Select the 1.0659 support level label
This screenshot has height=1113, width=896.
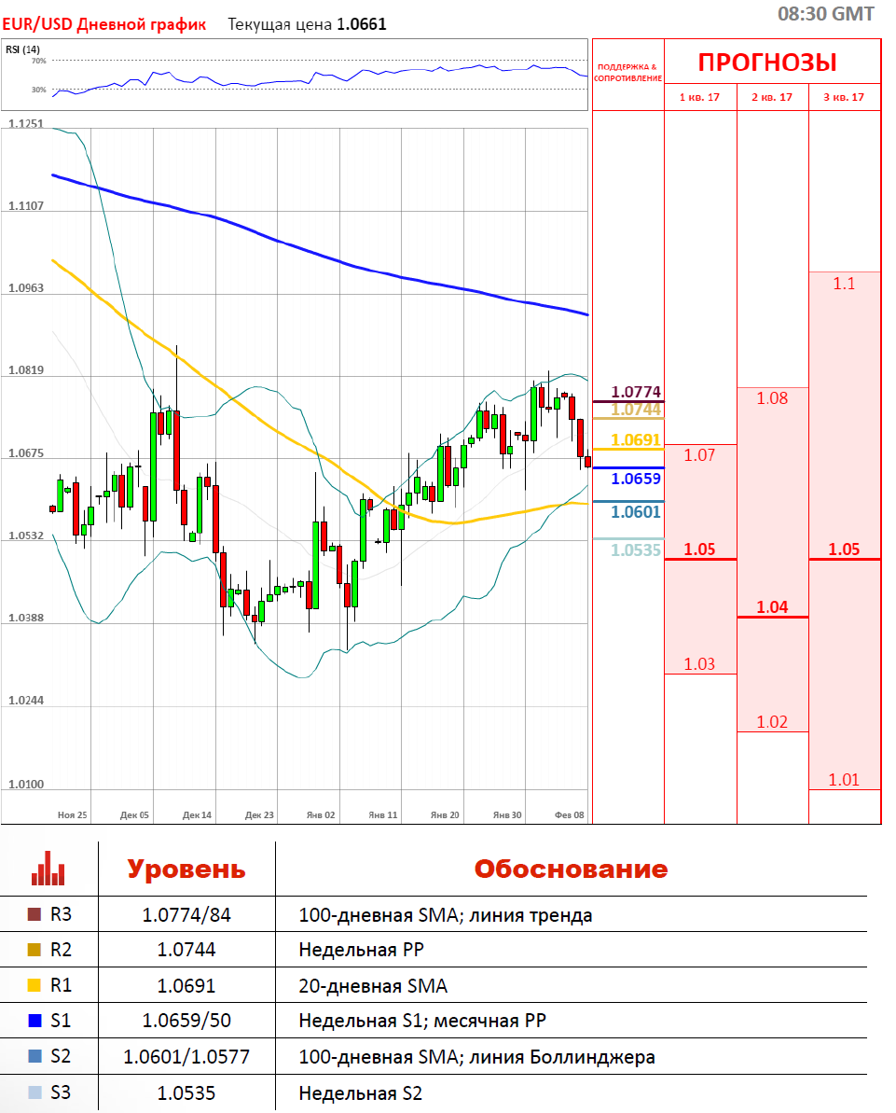coord(636,479)
